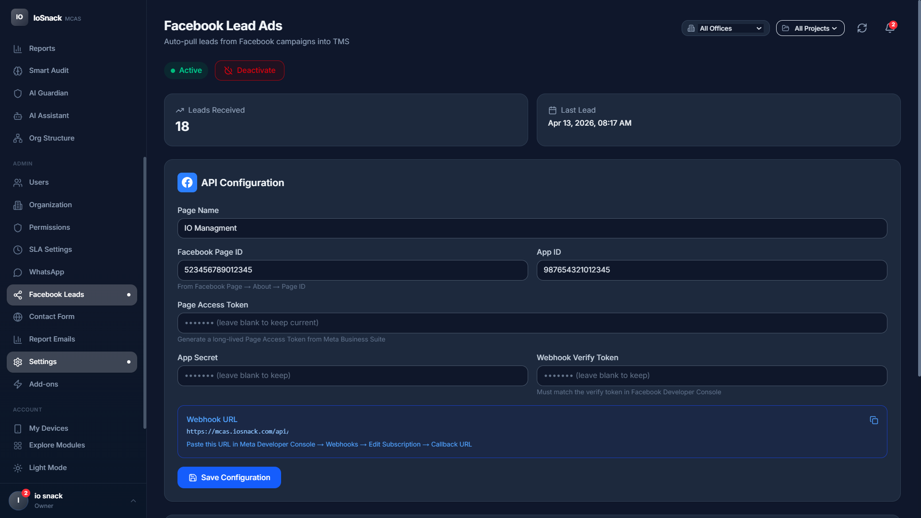This screenshot has height=518, width=921.
Task: Click the Contact Form globe icon
Action: coord(18,317)
